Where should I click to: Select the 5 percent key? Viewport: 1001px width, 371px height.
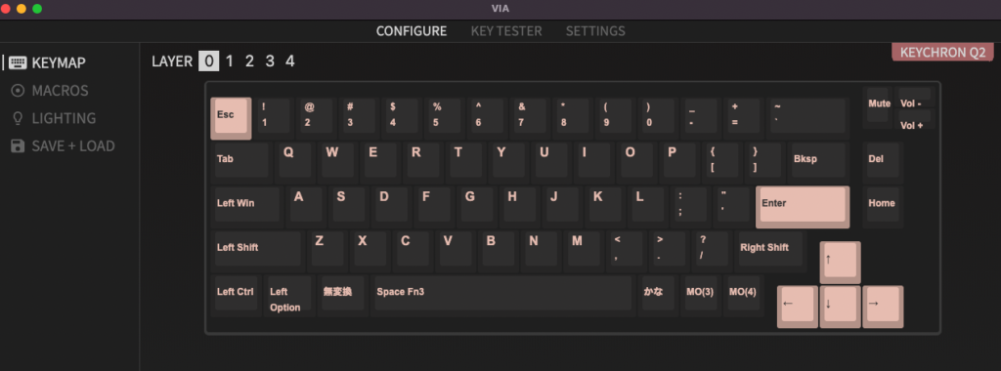445,118
